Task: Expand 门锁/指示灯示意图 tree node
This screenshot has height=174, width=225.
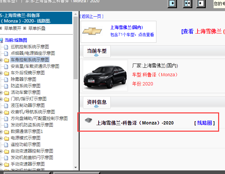Action: click(x=1, y=99)
